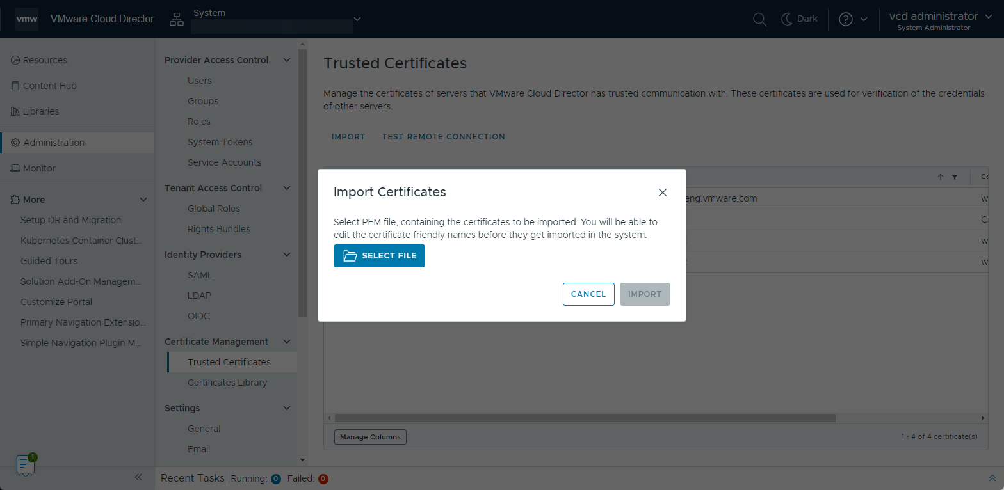The height and width of the screenshot is (490, 1004).
Task: Select Administration in the main navigation
Action: point(77,143)
